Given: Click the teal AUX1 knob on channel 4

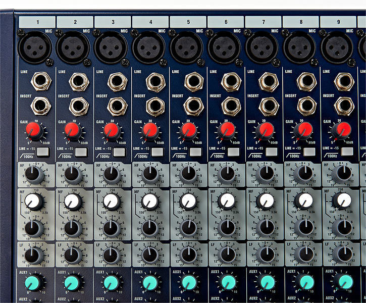Looking at the screenshot, I should point(150,283).
